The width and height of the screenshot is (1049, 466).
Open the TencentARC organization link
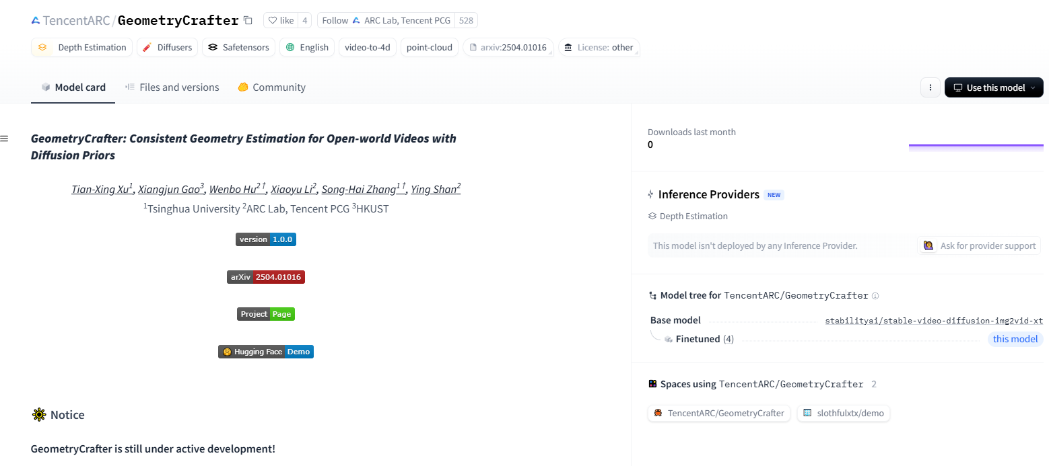[x=77, y=20]
